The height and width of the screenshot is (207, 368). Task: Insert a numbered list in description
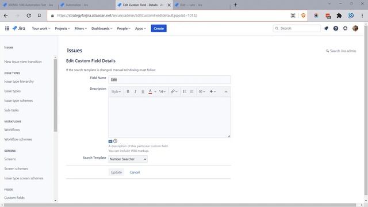point(191,91)
